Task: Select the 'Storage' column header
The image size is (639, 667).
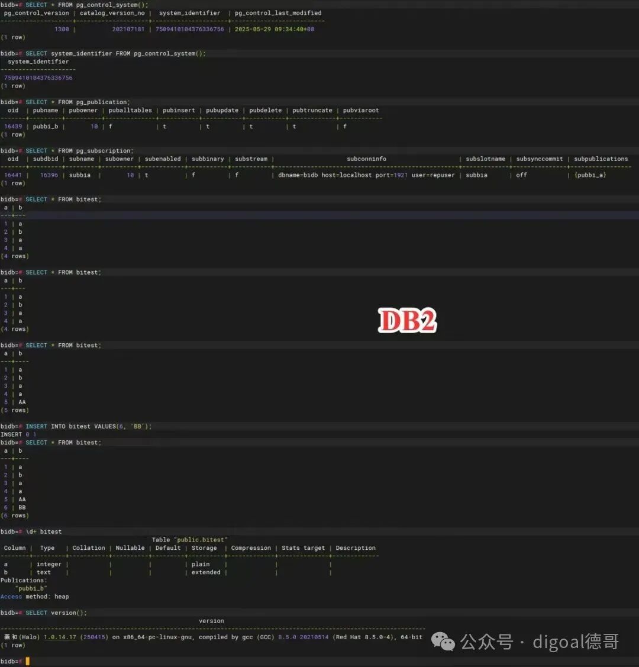Action: point(204,548)
